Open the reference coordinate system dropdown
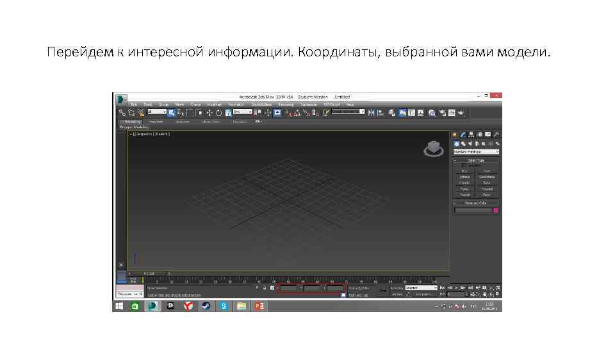This screenshot has width=615, height=346. (x=242, y=111)
